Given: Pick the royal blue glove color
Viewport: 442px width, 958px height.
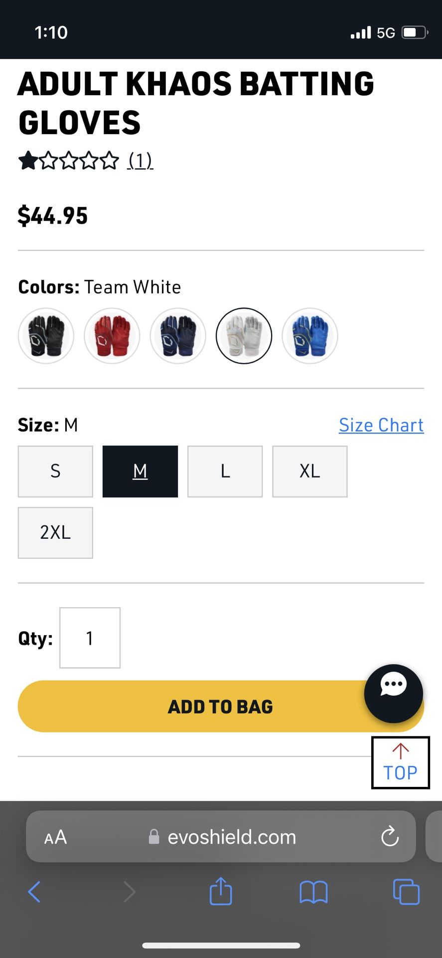Looking at the screenshot, I should [x=309, y=335].
